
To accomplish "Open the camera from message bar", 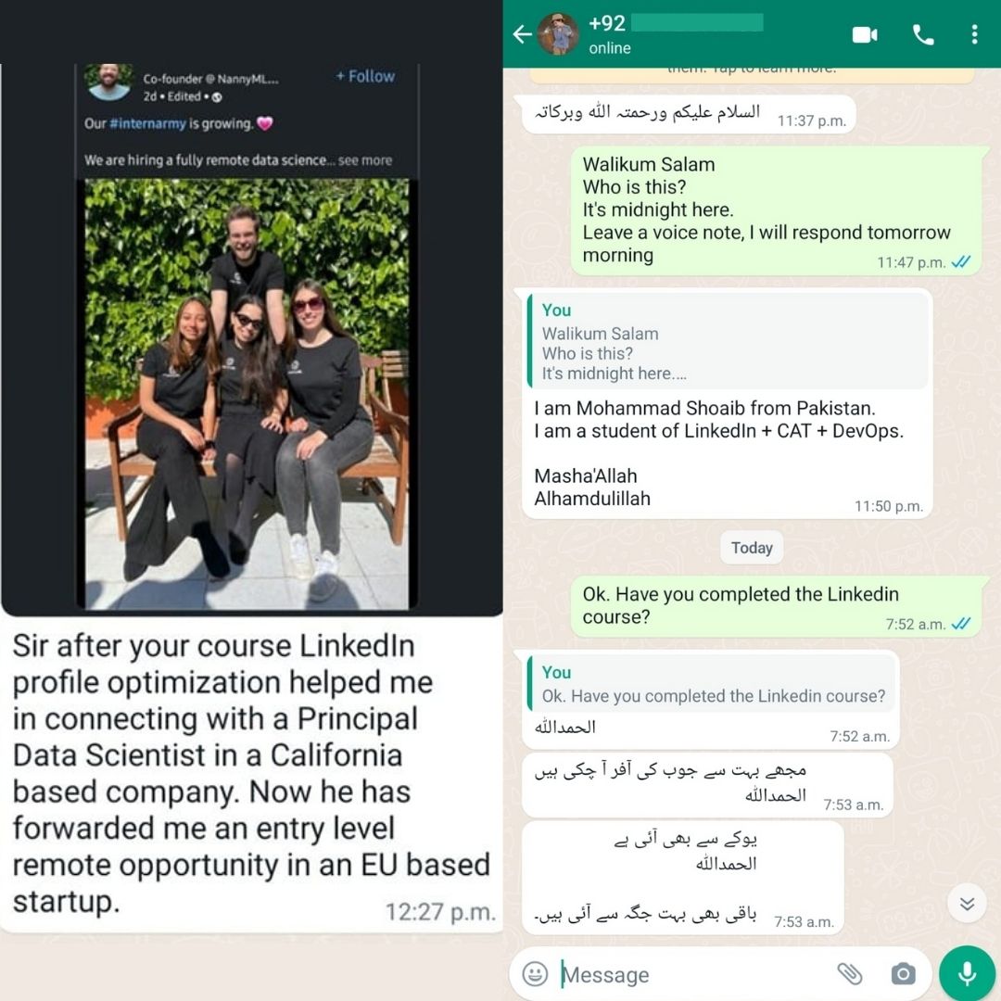I will tap(903, 973).
